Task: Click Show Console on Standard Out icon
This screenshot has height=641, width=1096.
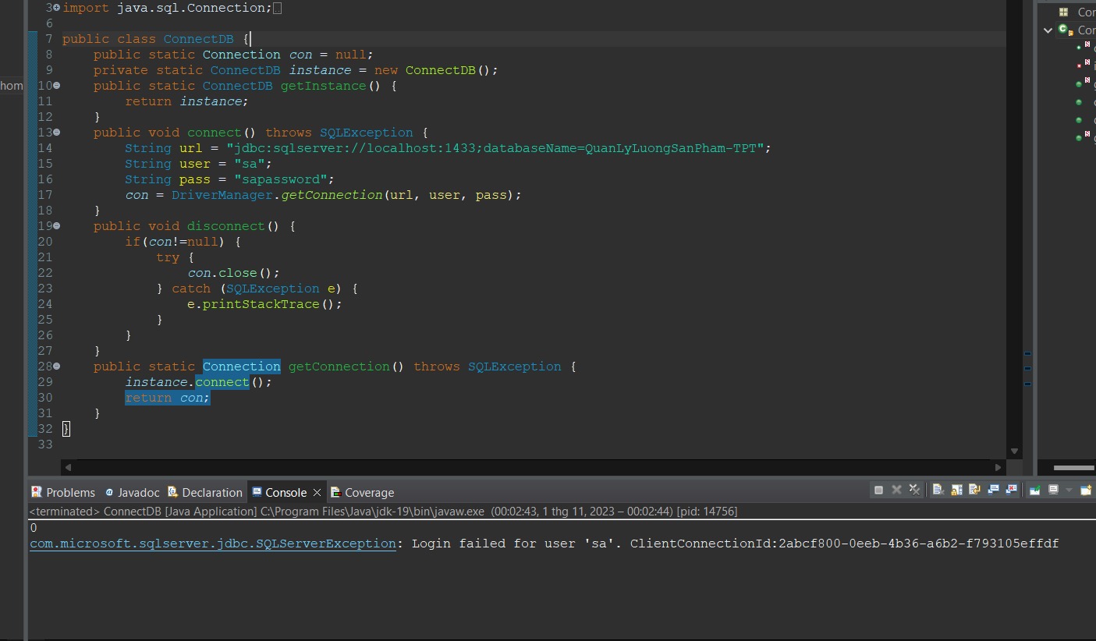Action: pos(993,490)
